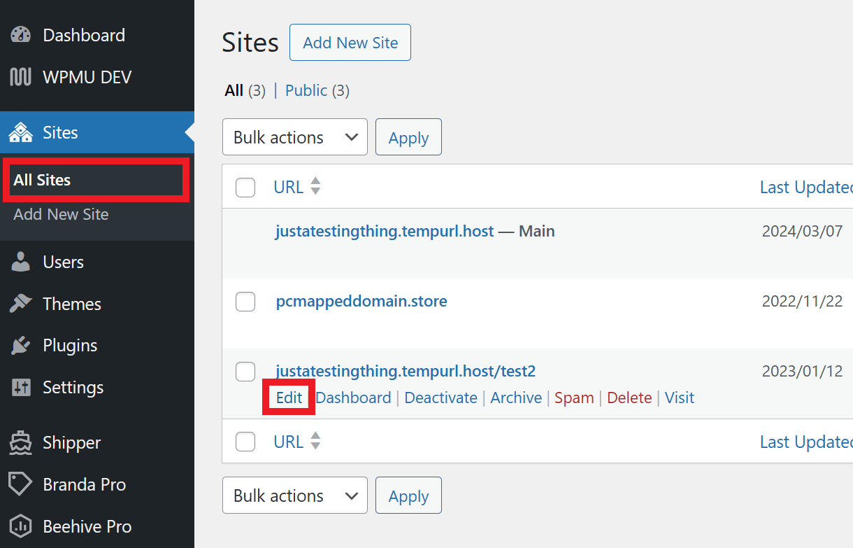
Task: Sort by URL using top header arrows
Action: 315,186
